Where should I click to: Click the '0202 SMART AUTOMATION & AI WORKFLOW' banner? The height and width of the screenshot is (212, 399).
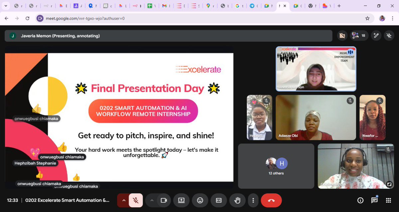[x=143, y=111]
